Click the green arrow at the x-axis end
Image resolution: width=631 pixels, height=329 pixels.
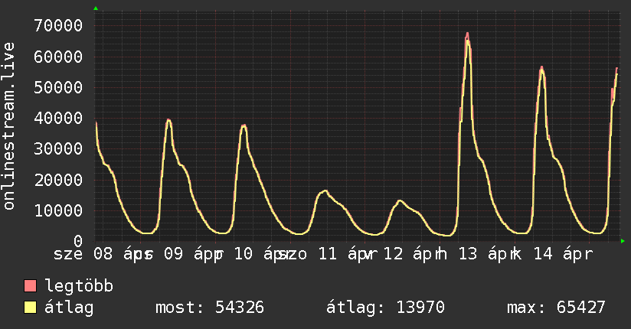point(623,241)
